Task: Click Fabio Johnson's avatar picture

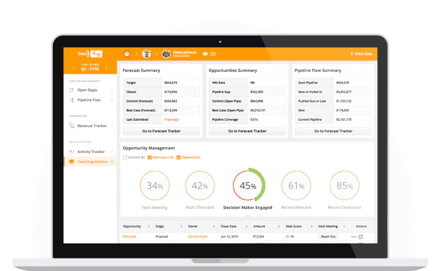Action: (x=166, y=54)
